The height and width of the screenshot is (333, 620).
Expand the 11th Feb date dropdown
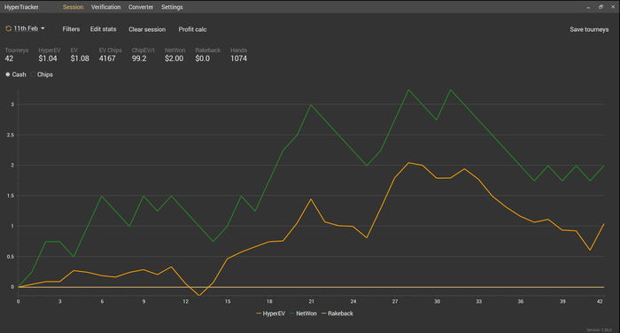[x=29, y=28]
